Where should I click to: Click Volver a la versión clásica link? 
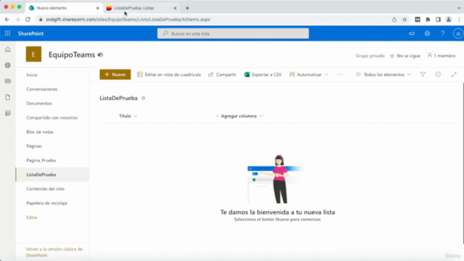[54, 252]
